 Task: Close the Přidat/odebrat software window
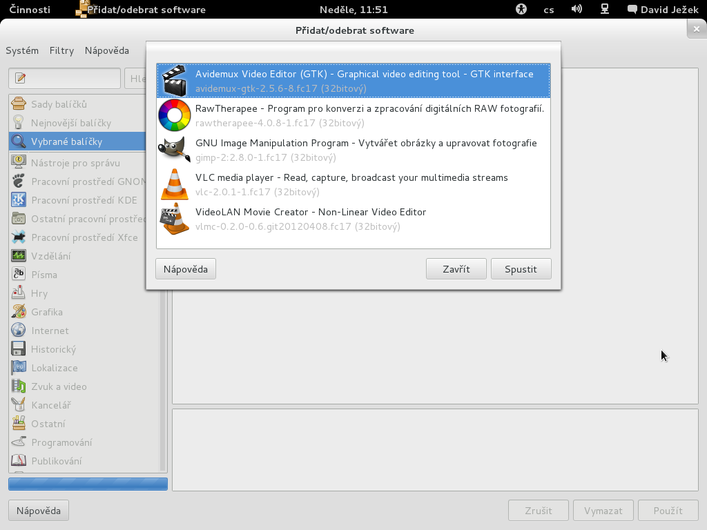coord(697,29)
